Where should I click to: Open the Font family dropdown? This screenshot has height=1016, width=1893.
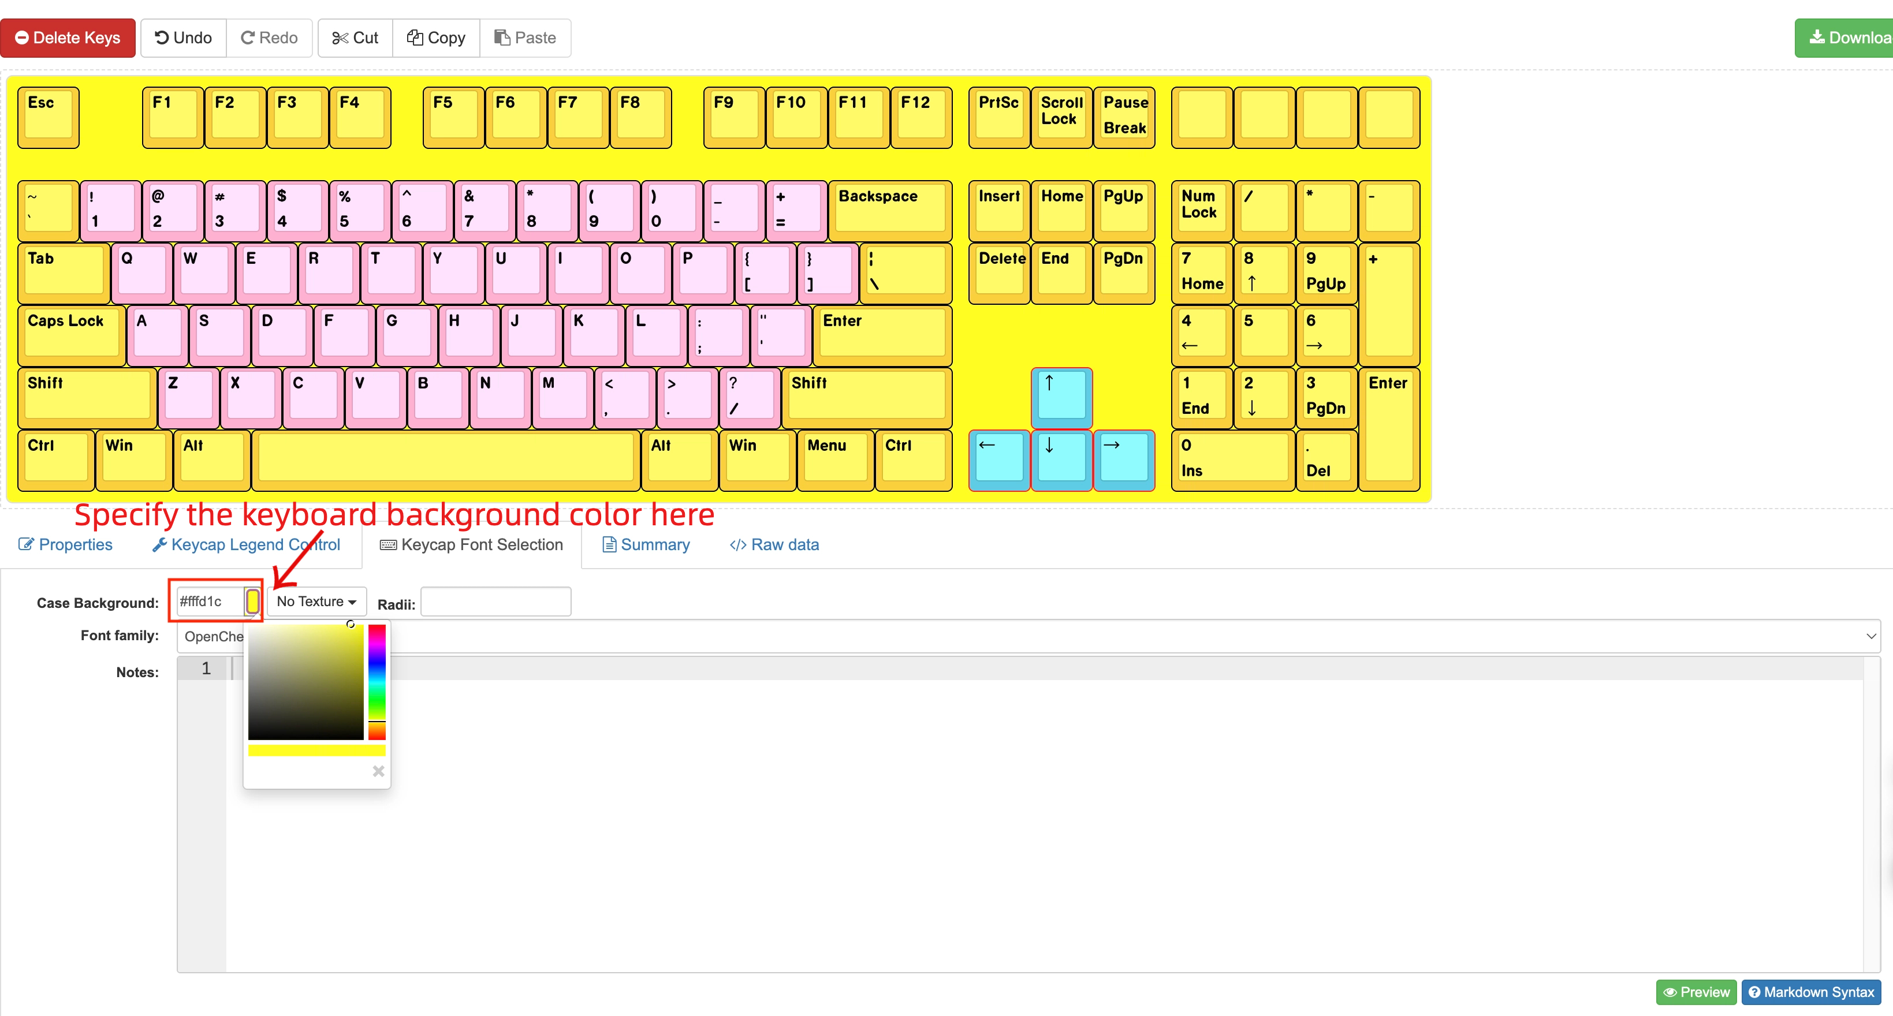(1028, 636)
